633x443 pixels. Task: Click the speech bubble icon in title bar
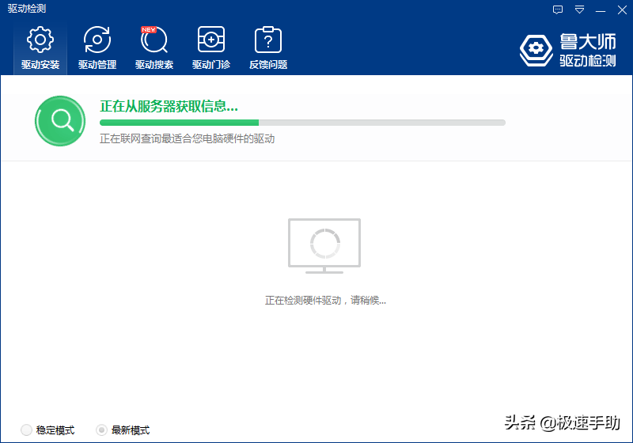(558, 9)
